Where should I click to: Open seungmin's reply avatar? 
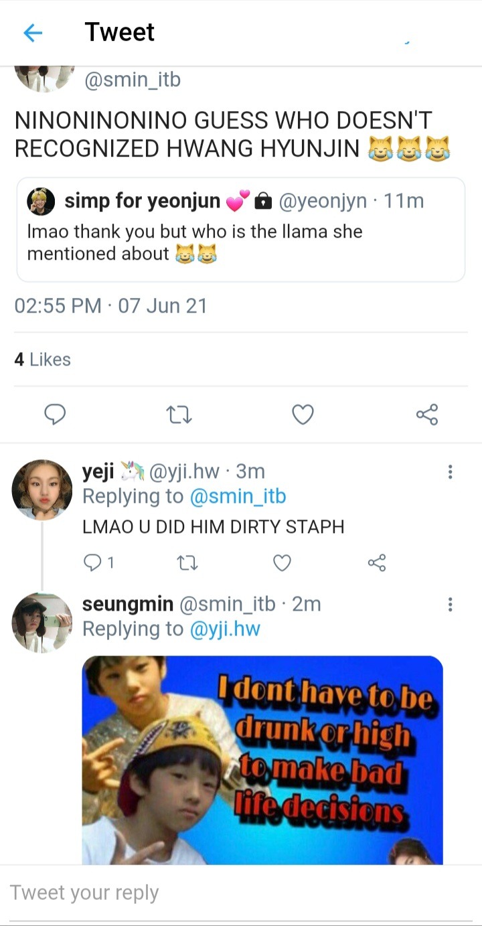coord(42,622)
